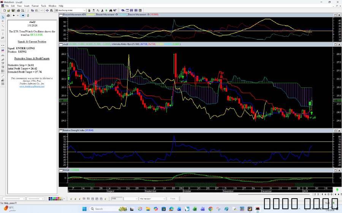Open File Explorer from the taskbar
The height and width of the screenshot is (213, 342).
click(x=148, y=209)
